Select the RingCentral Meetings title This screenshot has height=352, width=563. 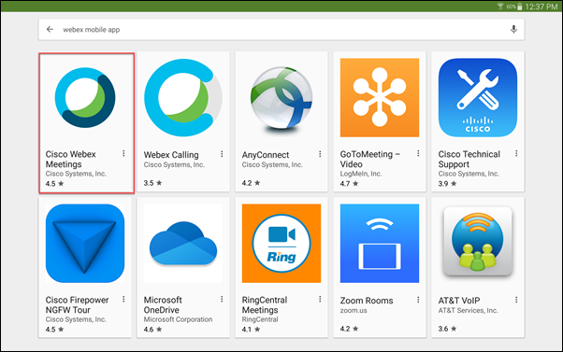tap(265, 304)
